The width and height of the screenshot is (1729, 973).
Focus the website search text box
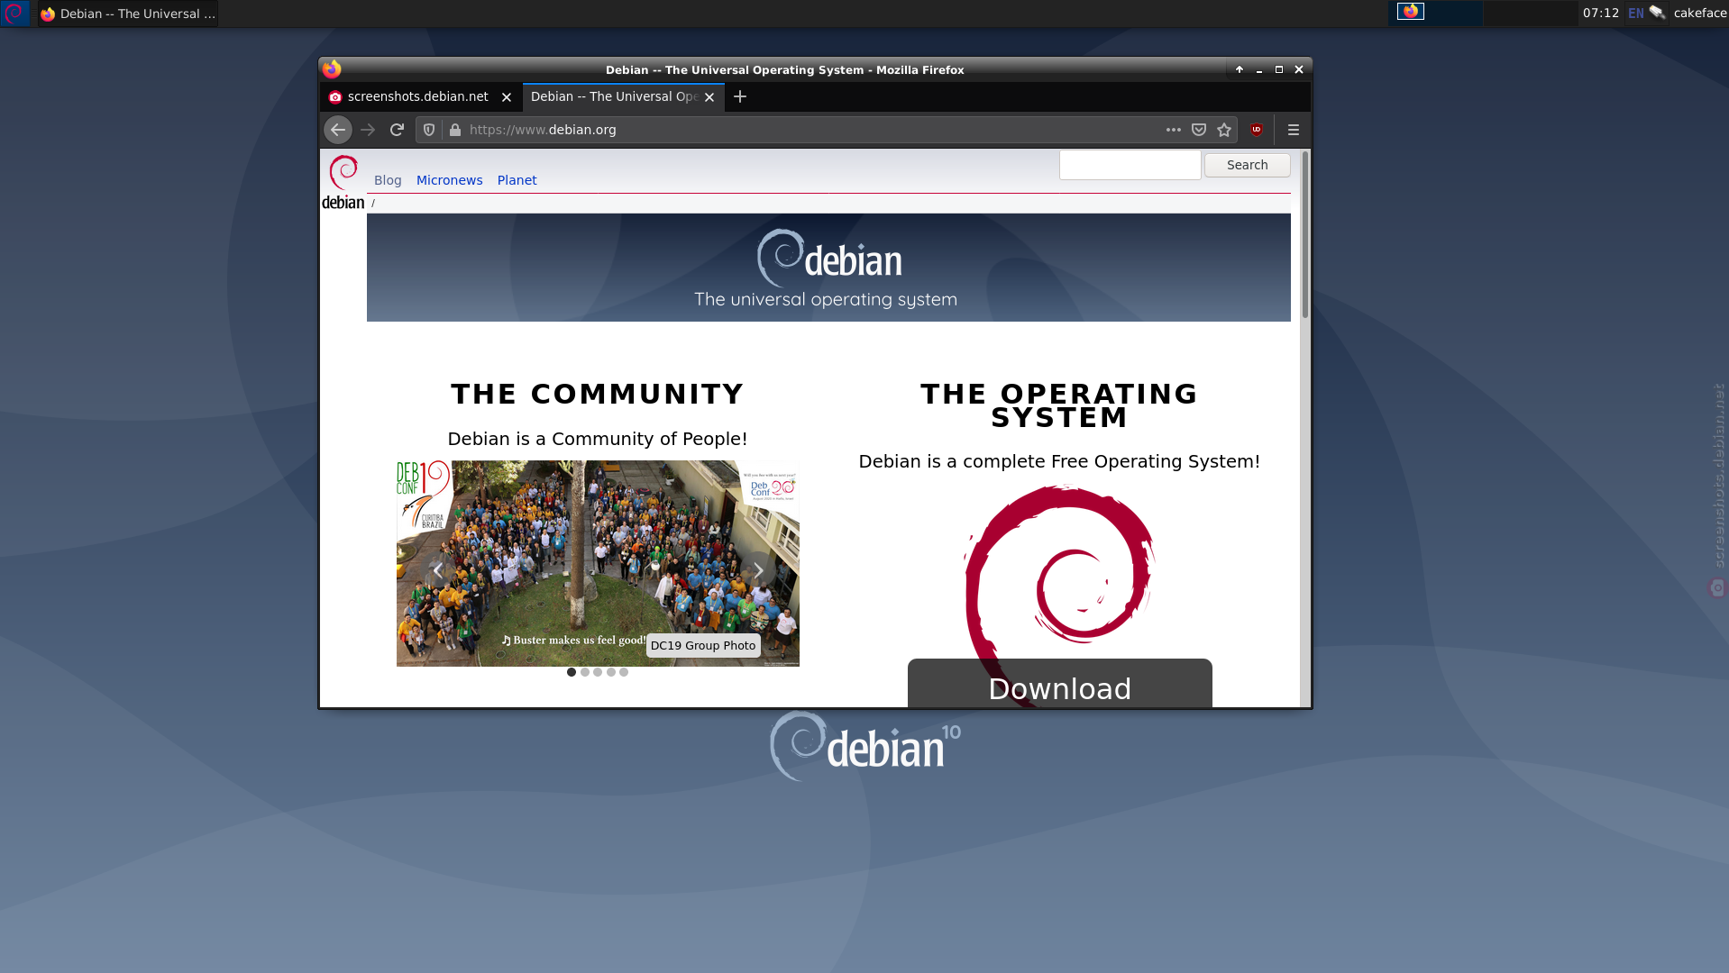[x=1130, y=165]
